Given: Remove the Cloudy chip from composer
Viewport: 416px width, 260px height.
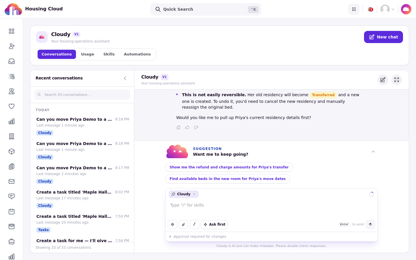Looking at the screenshot, I should 194,194.
